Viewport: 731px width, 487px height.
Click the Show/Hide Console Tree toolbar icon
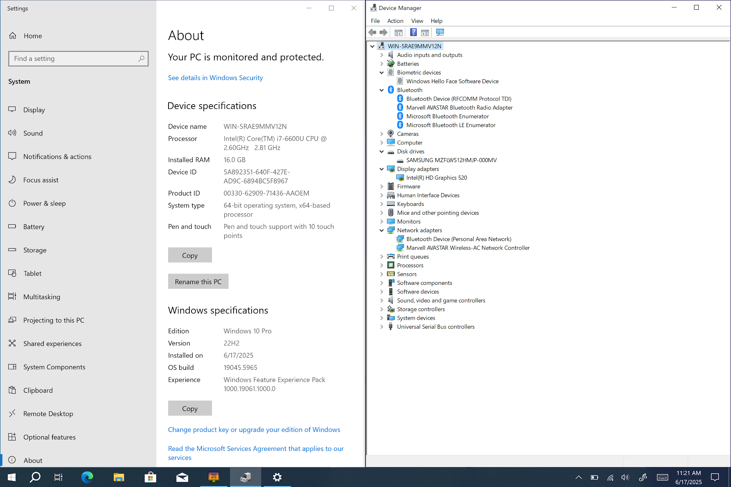[x=398, y=32]
